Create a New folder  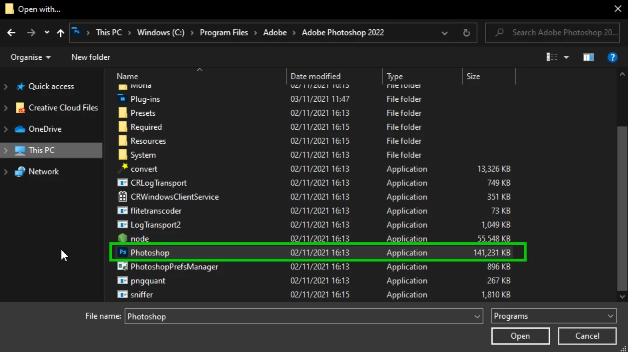tap(91, 57)
